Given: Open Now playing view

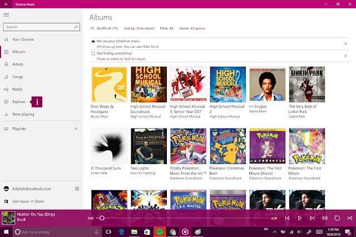Looking at the screenshot, I should click(x=23, y=114).
